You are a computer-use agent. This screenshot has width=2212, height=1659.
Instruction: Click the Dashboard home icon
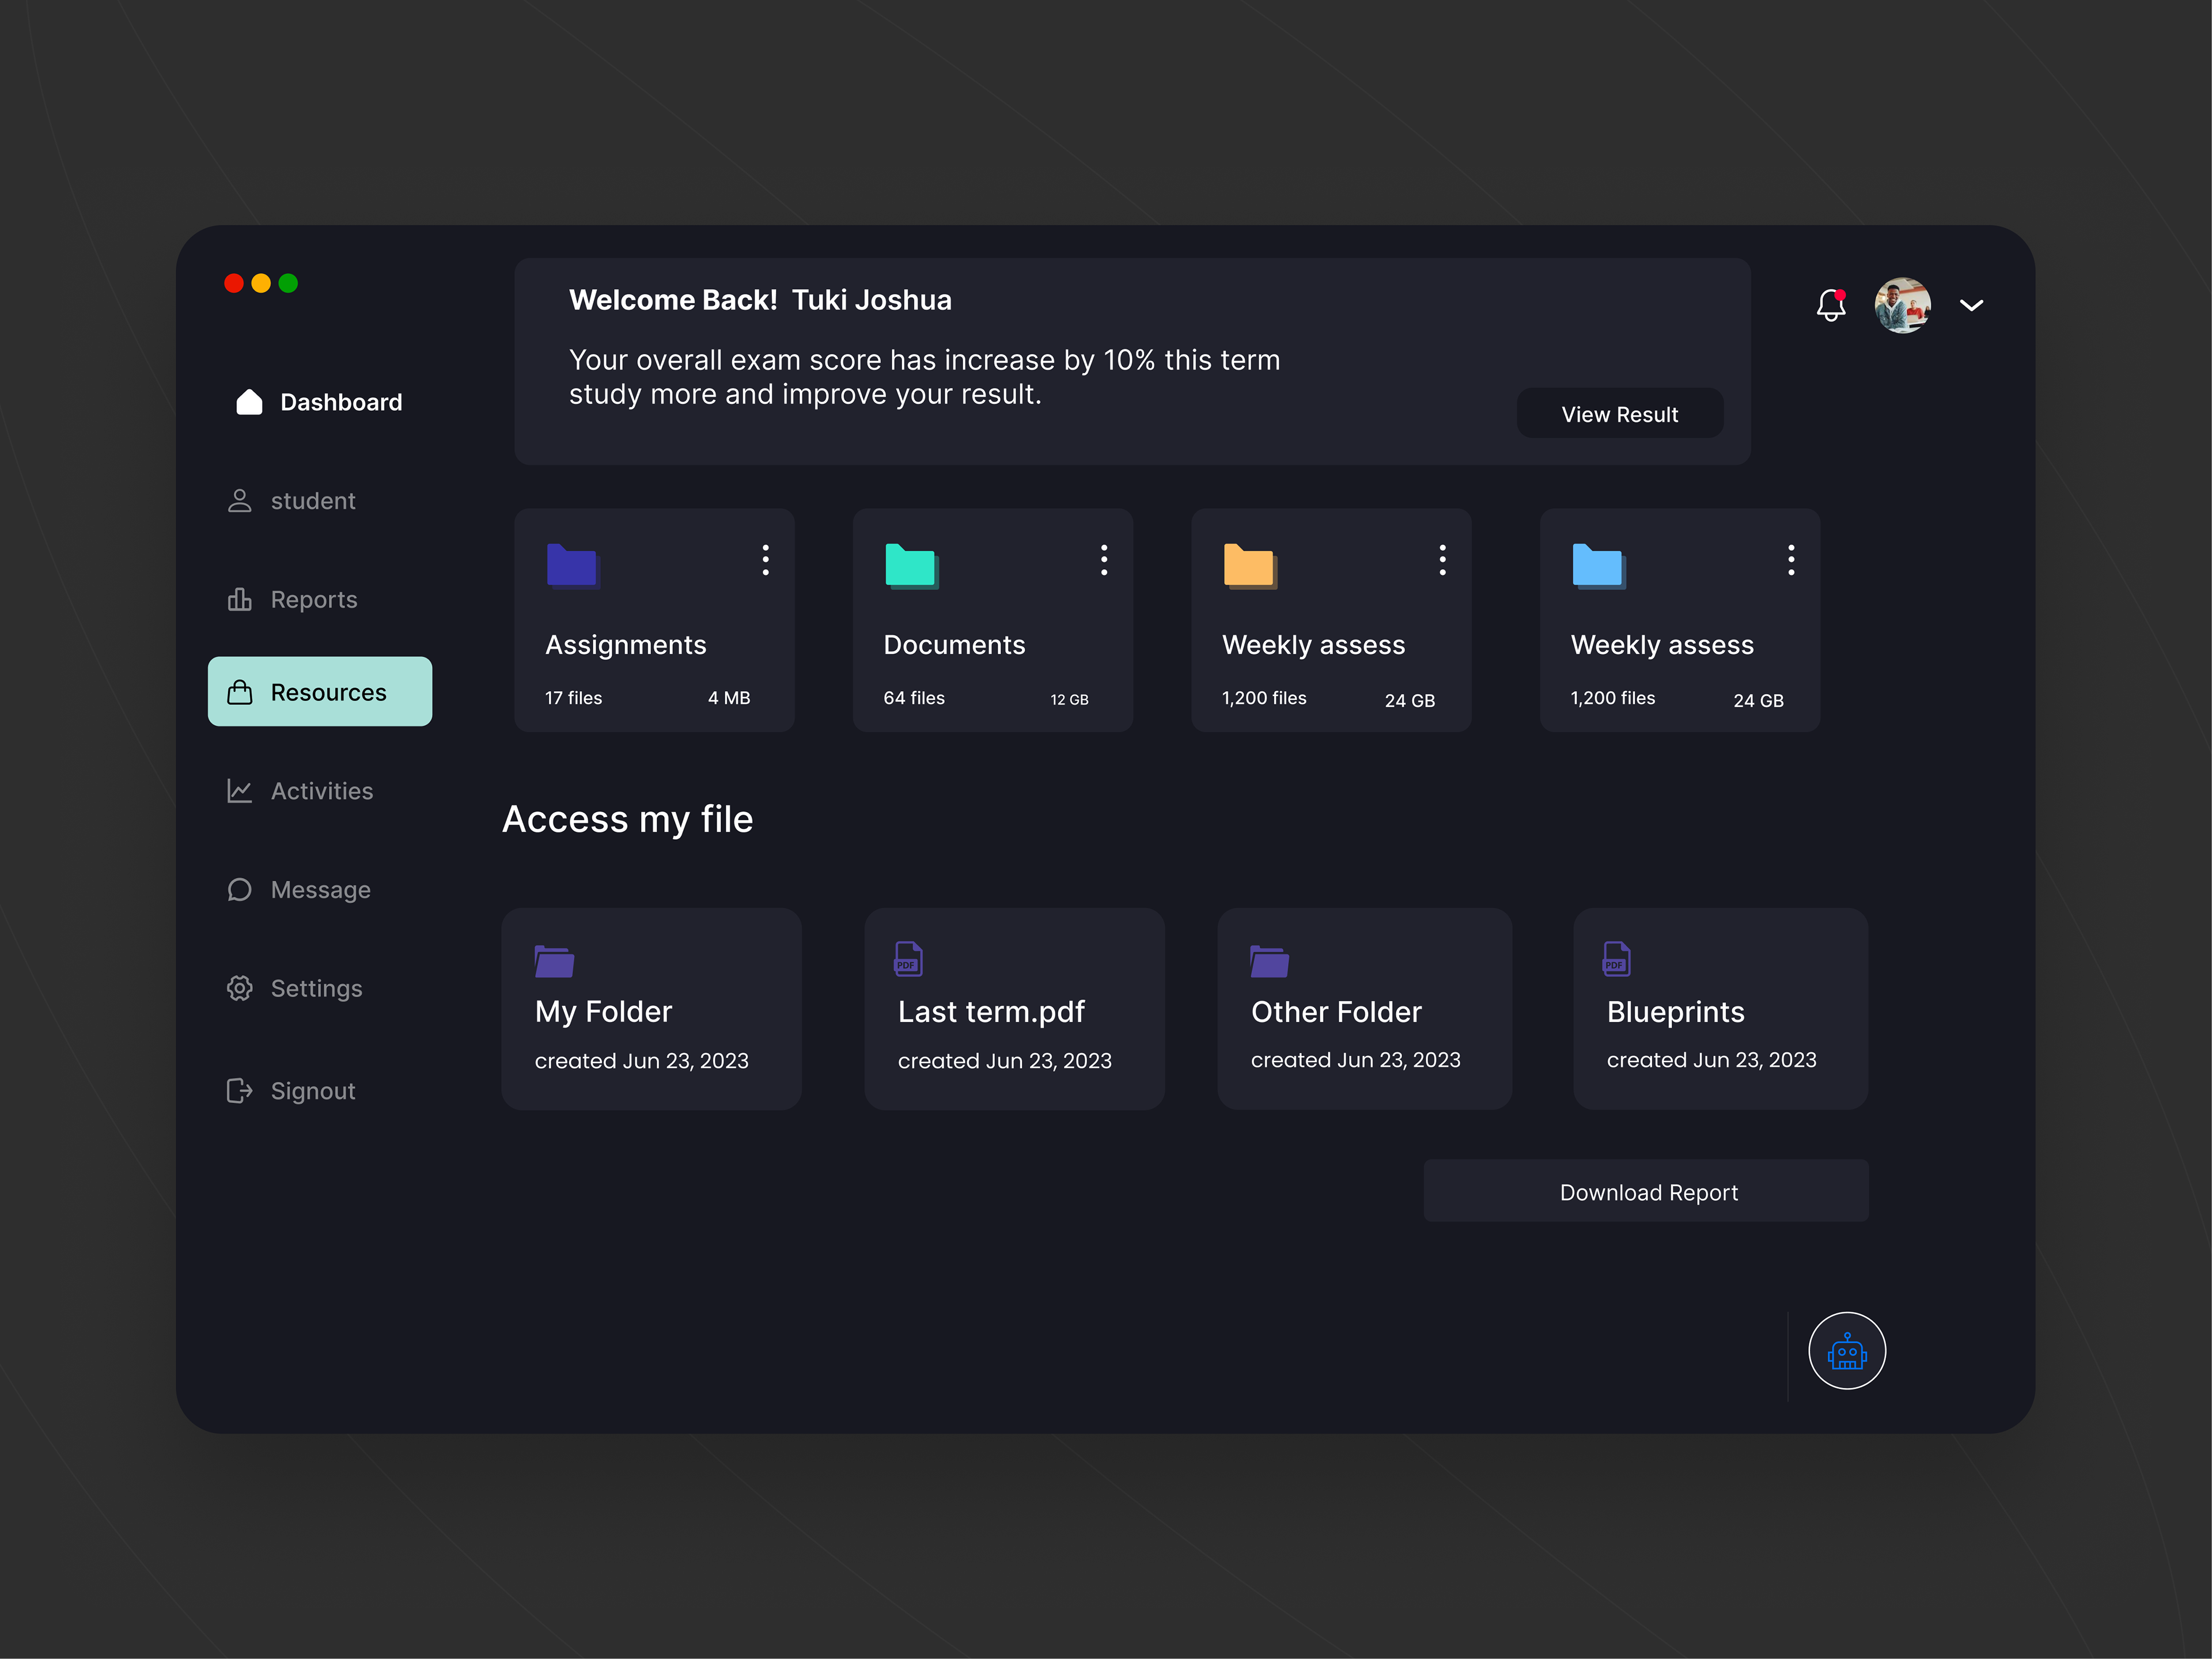(249, 402)
